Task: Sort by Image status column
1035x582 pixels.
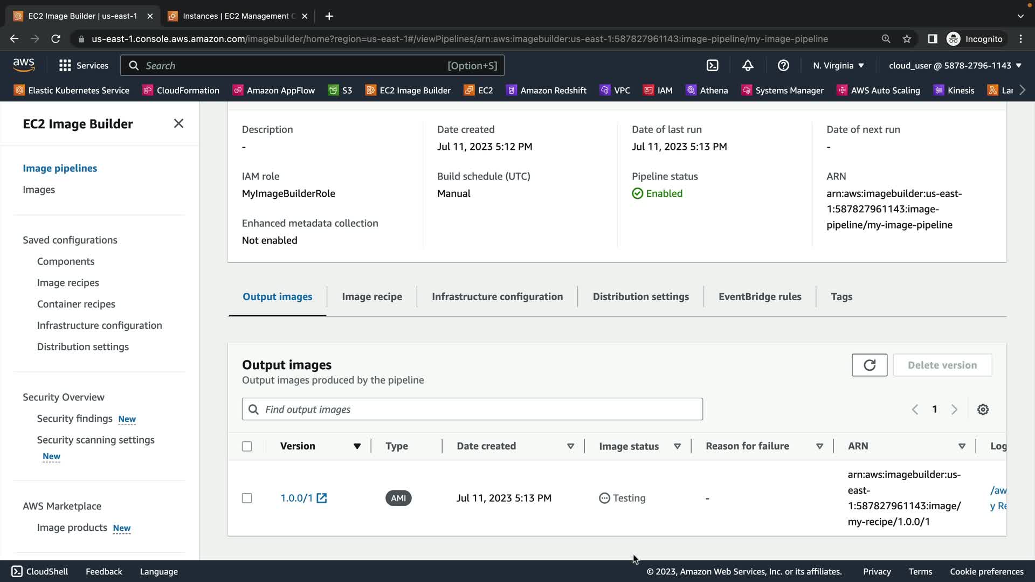Action: coord(677,446)
